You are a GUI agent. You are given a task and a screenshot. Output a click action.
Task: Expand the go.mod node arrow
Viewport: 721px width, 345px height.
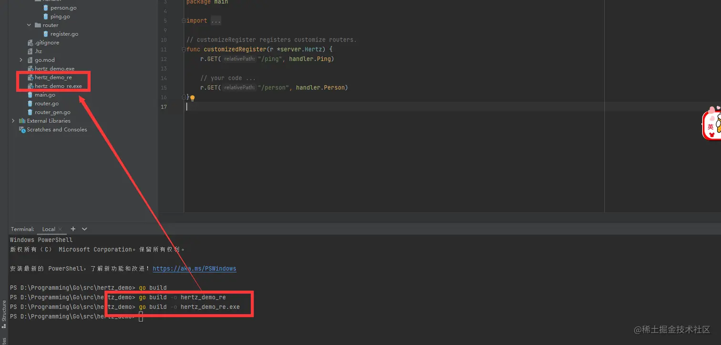(21, 60)
